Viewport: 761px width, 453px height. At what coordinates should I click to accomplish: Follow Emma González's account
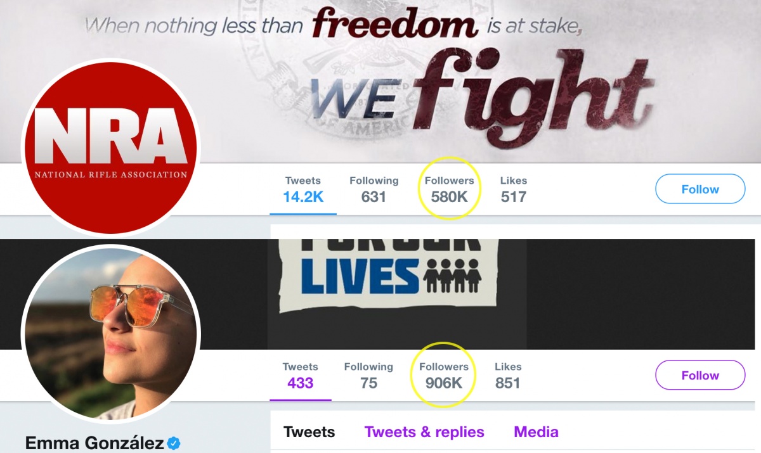700,375
